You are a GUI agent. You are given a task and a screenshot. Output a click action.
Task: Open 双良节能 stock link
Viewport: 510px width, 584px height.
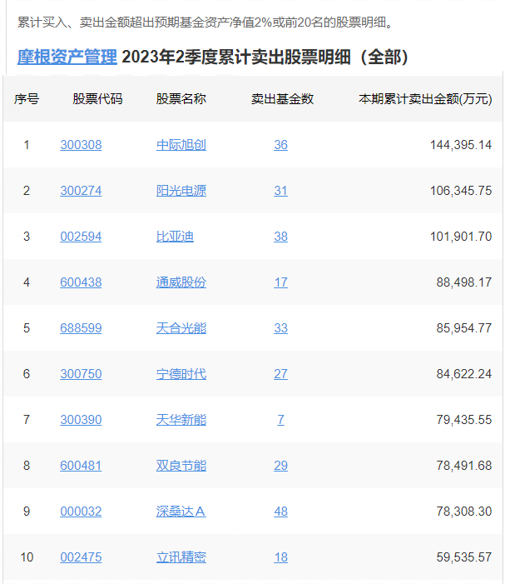click(181, 466)
